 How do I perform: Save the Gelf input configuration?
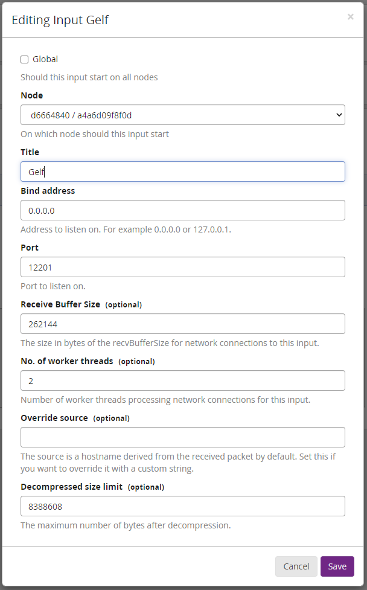click(337, 566)
